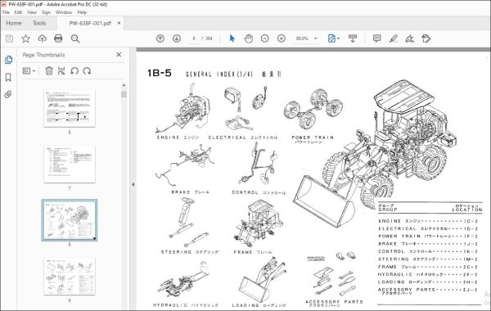Click the upload to cloud icon
This screenshot has height=311, width=491.
point(42,38)
